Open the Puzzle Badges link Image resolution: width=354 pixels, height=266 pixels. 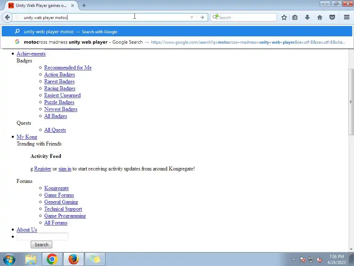(59, 102)
